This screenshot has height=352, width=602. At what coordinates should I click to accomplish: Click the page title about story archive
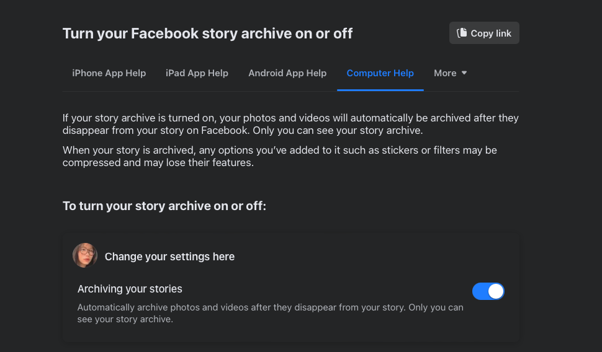pos(207,33)
